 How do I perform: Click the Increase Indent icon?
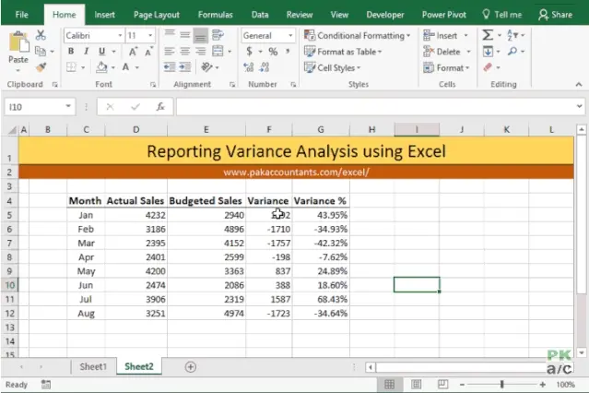(185, 67)
